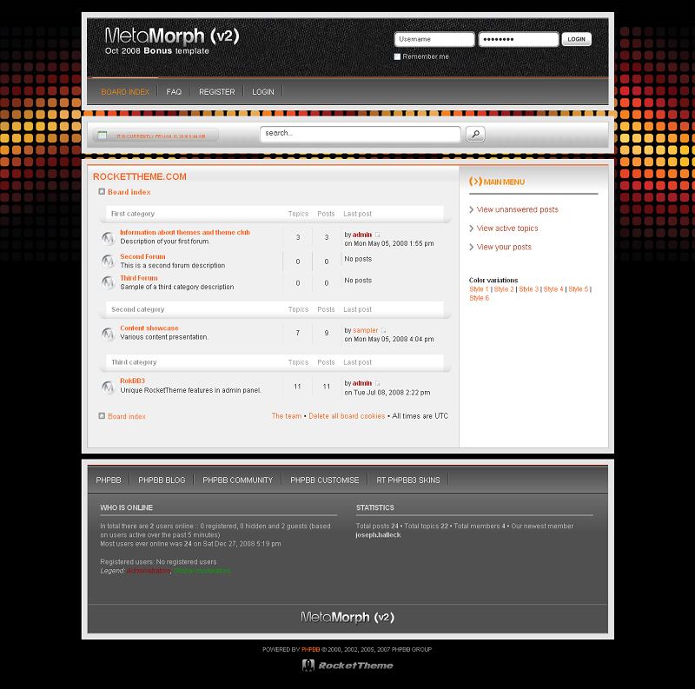Open PHPBB Blog footer menu item
Viewport: 695px width, 689px height.
point(162,480)
